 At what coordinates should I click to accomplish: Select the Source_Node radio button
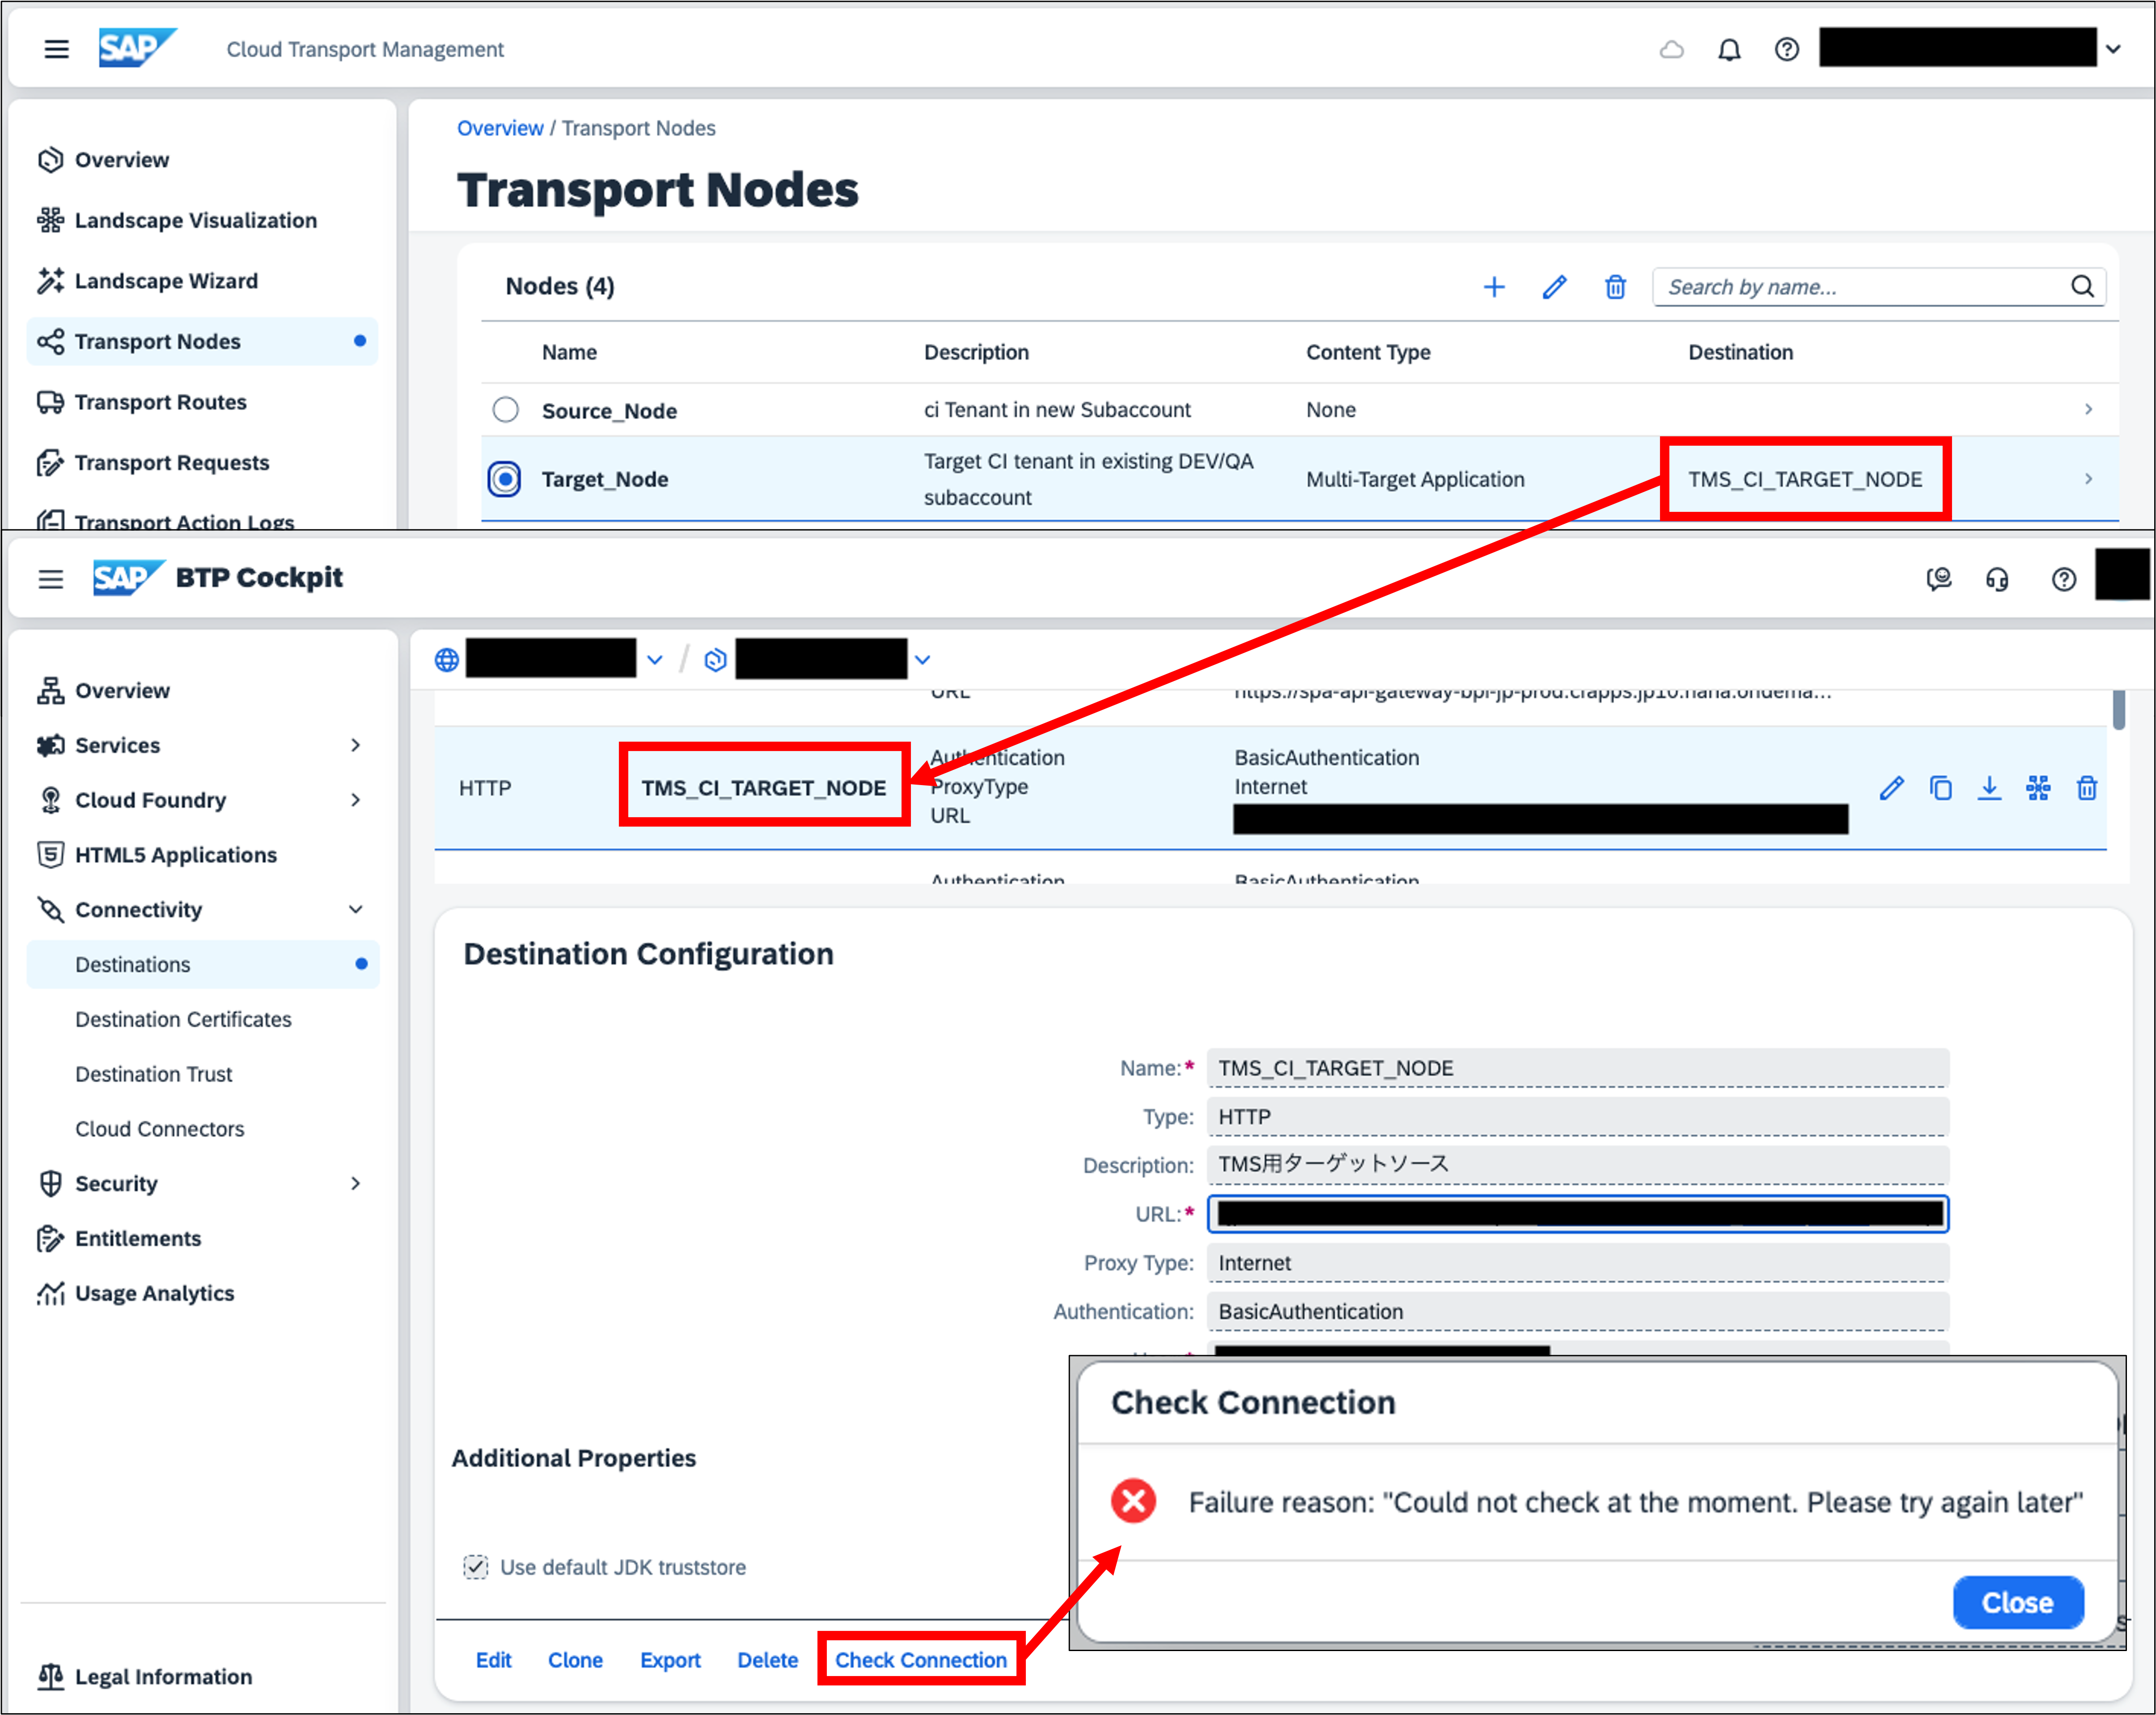point(506,410)
